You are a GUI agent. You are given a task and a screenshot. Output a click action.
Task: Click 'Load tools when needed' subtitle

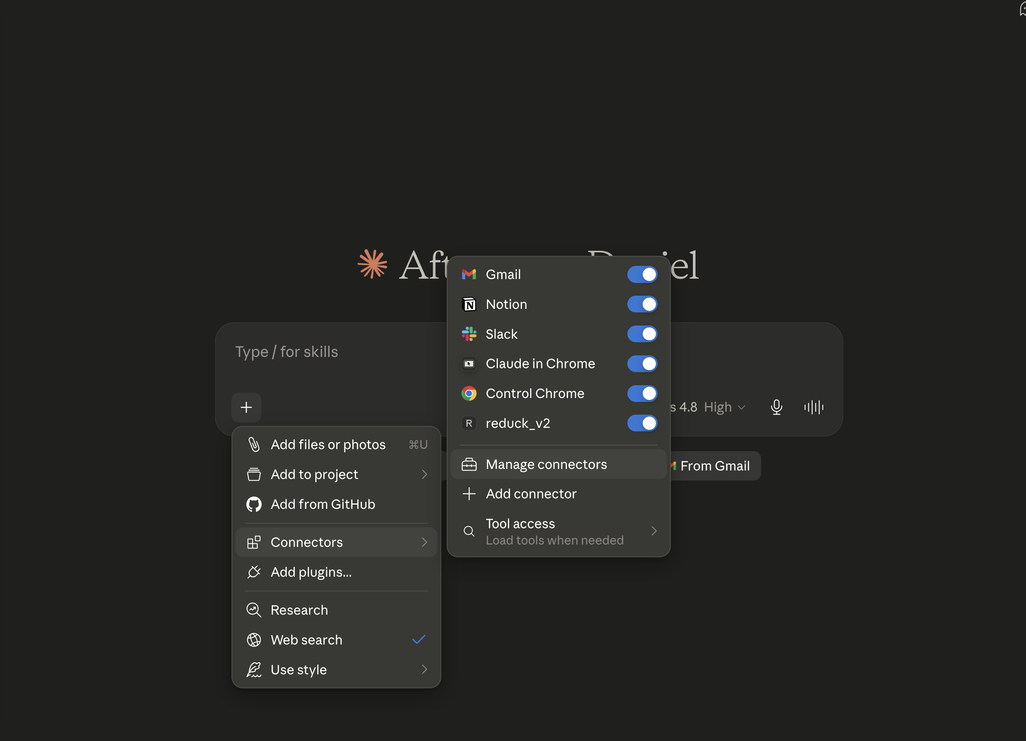click(554, 540)
